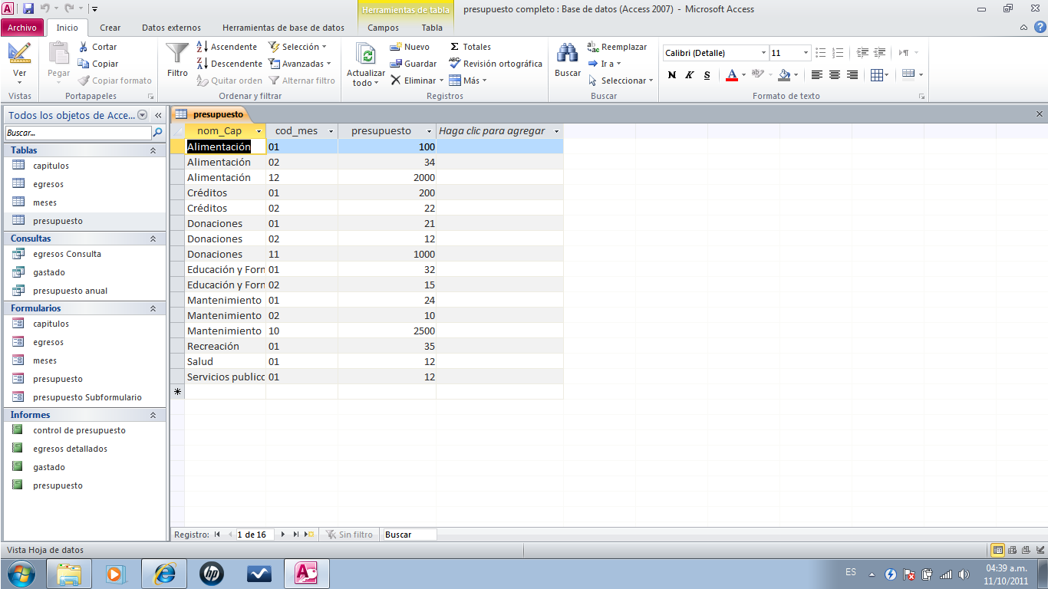The width and height of the screenshot is (1048, 589).
Task: Align text left in ribbon
Action: point(816,75)
